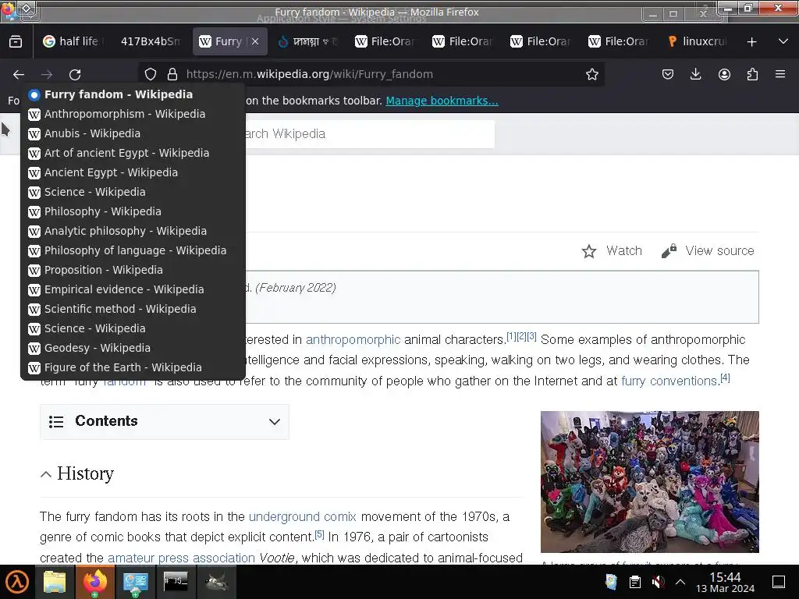This screenshot has width=799, height=599.
Task: Open the underground comix link
Action: tap(302, 516)
